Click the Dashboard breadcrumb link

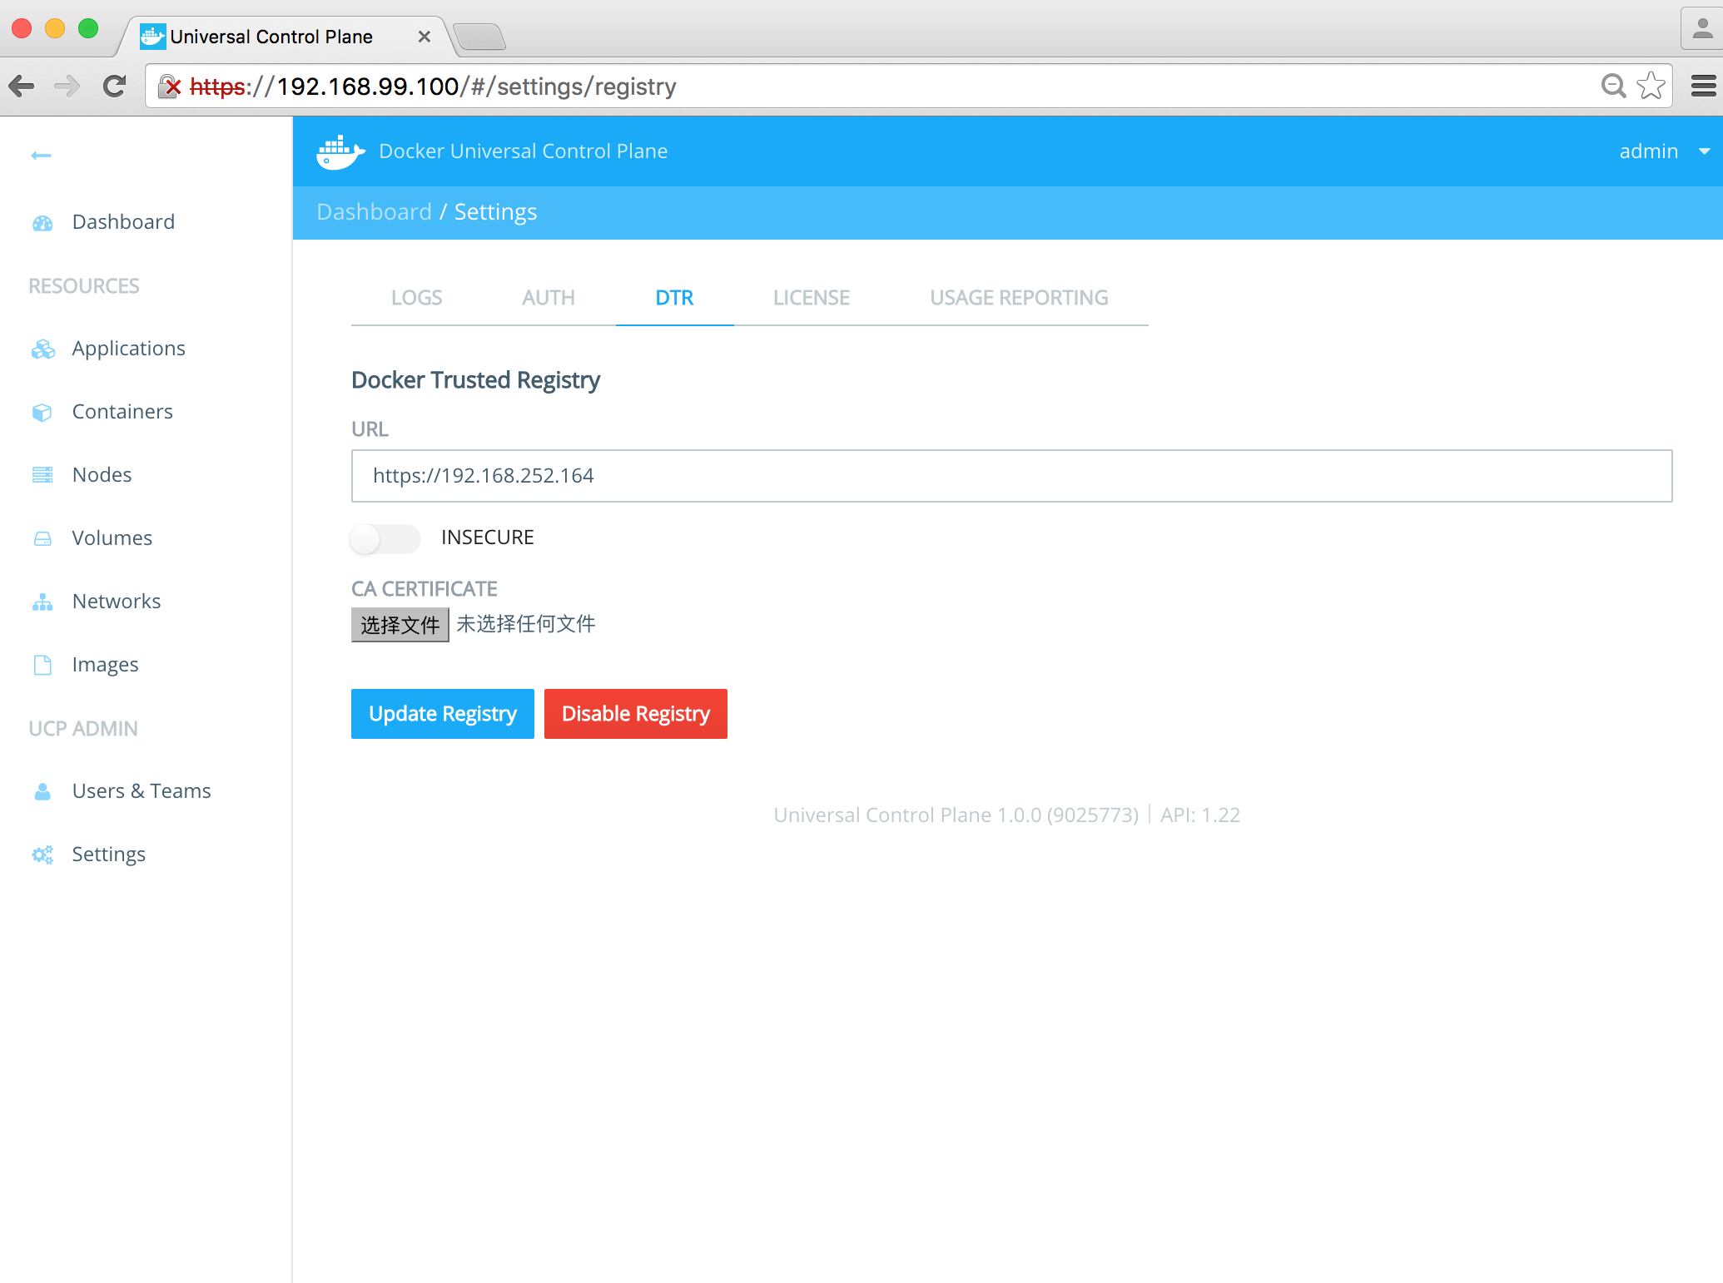[x=375, y=212]
